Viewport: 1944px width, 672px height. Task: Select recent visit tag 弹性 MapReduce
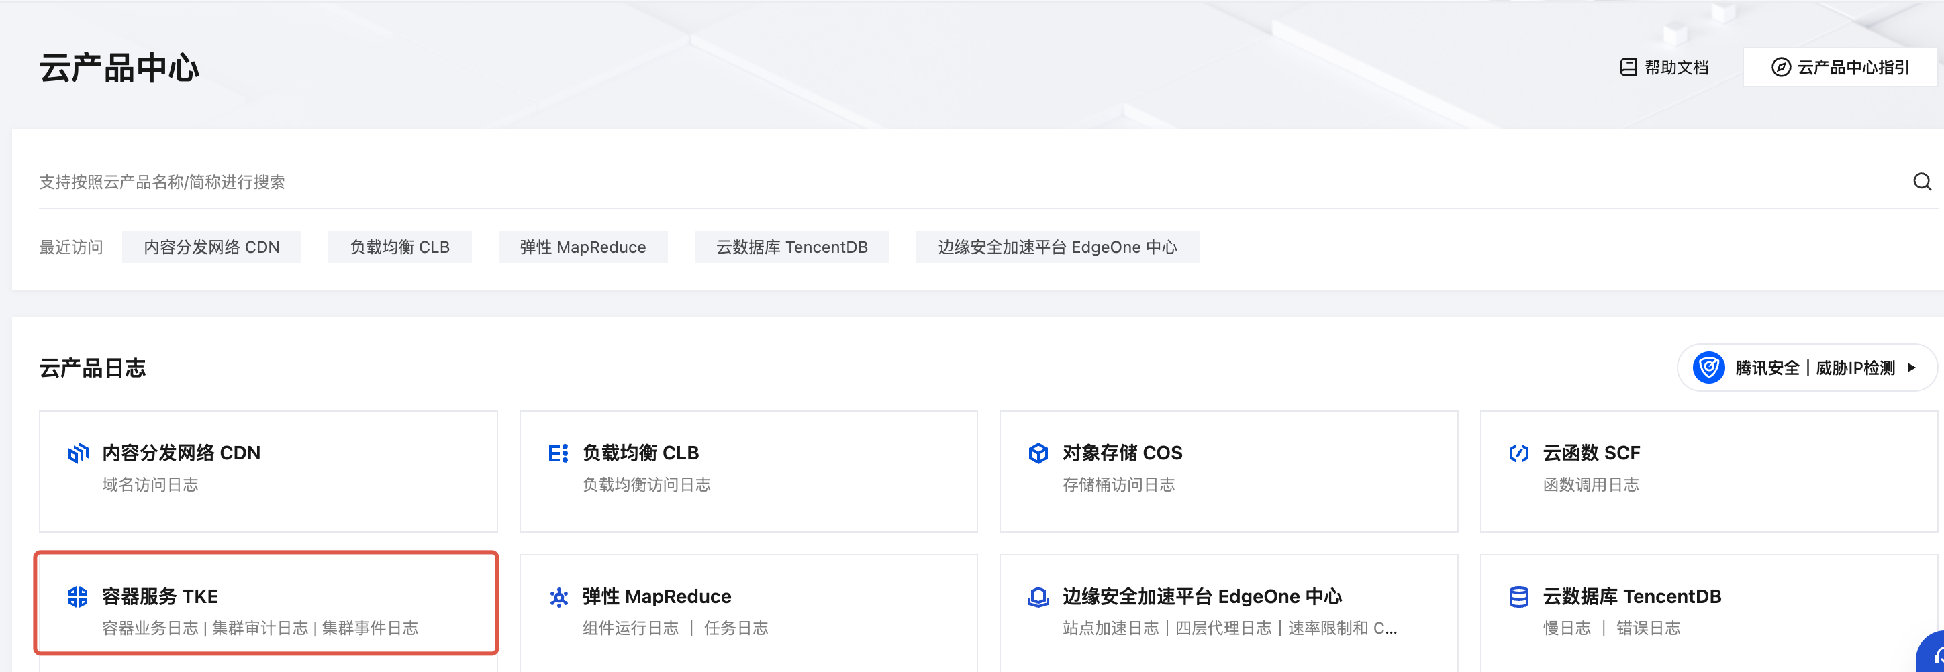[583, 247]
